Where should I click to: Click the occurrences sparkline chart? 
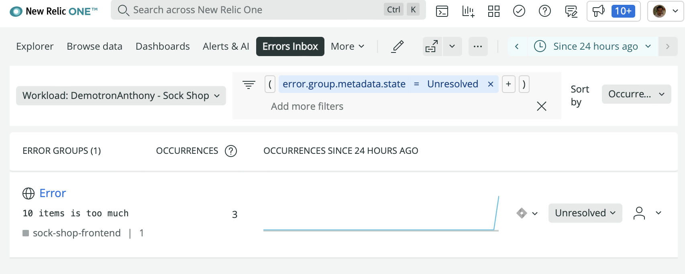tap(381, 214)
